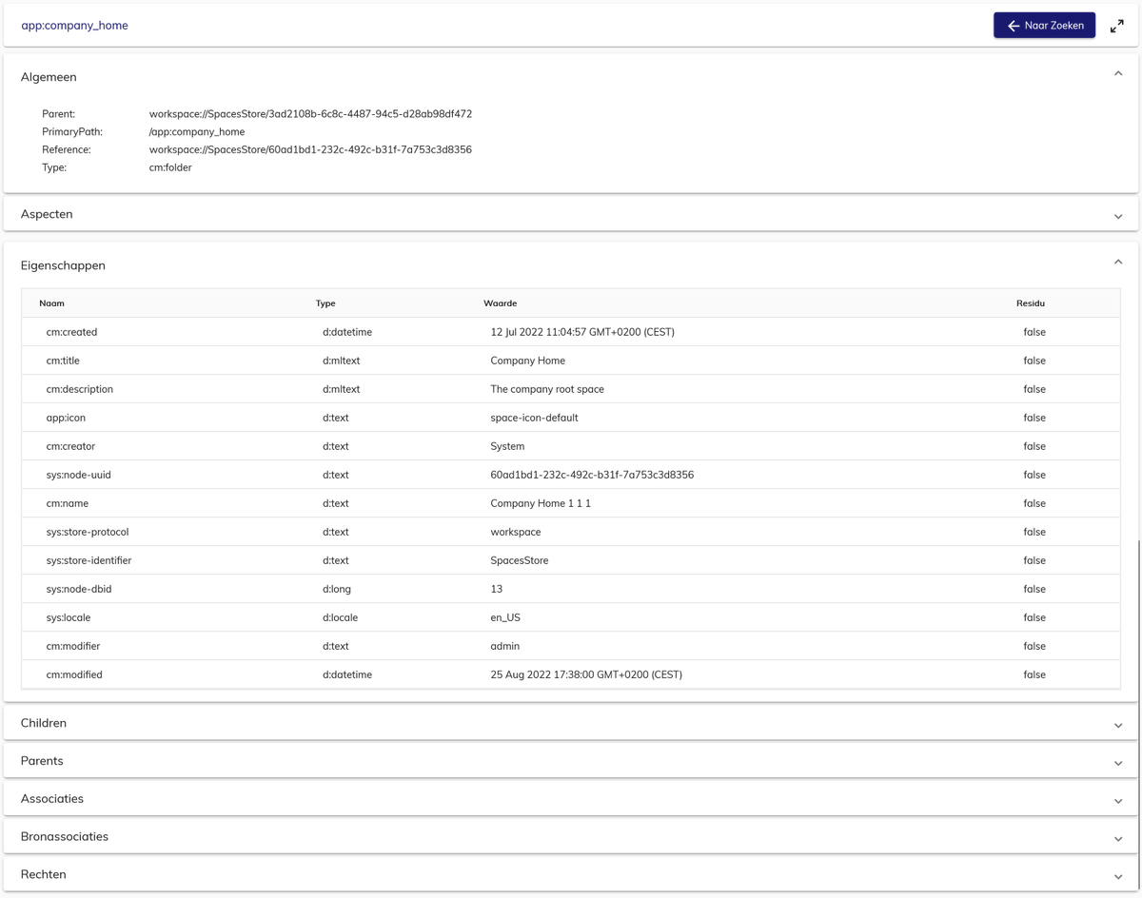Viewport: 1142px width, 898px height.
Task: Expand the Parents section
Action: point(1118,761)
